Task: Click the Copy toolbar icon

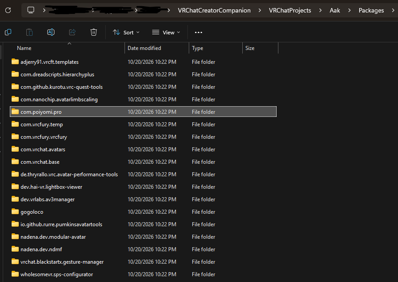Action: point(8,32)
